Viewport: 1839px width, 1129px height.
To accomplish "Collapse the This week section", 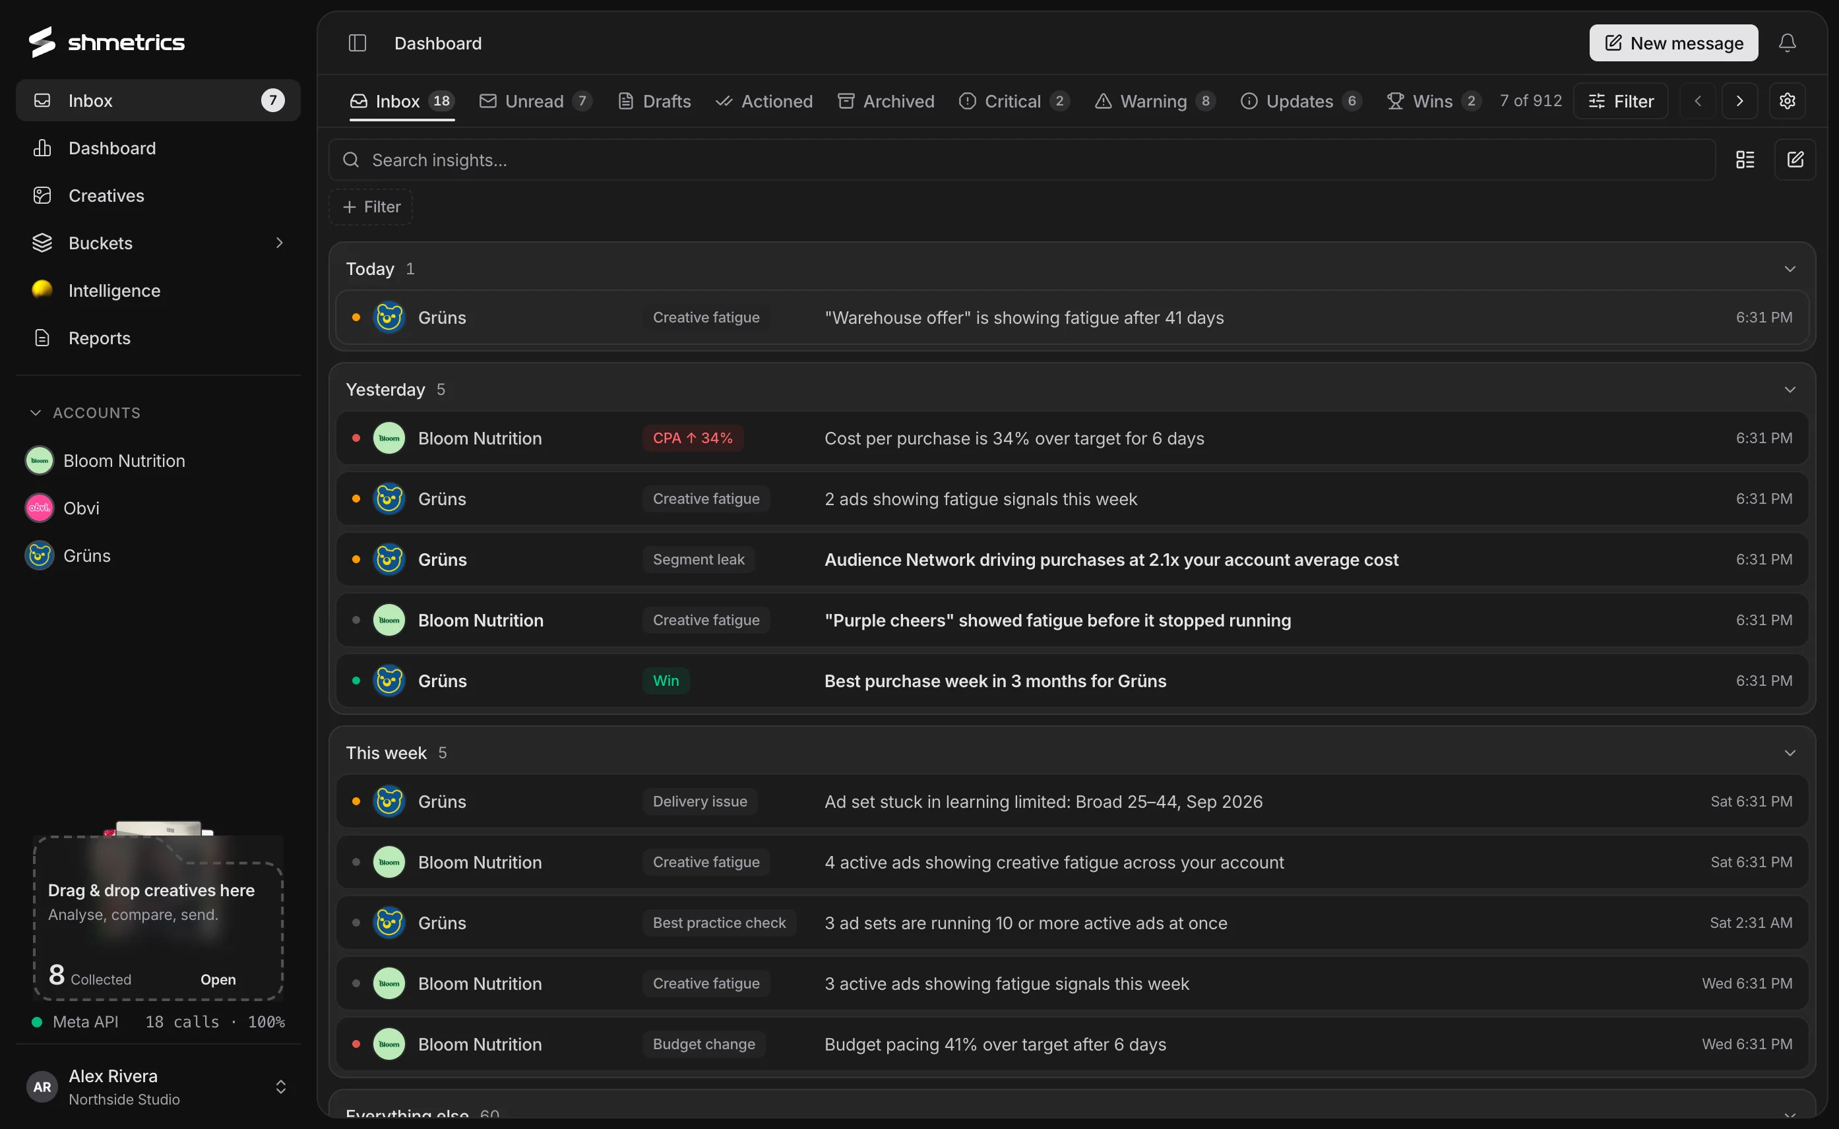I will (x=1790, y=752).
